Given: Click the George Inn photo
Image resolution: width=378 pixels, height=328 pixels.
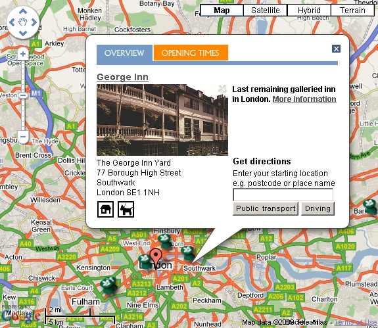Looking at the screenshot, I should 162,120.
